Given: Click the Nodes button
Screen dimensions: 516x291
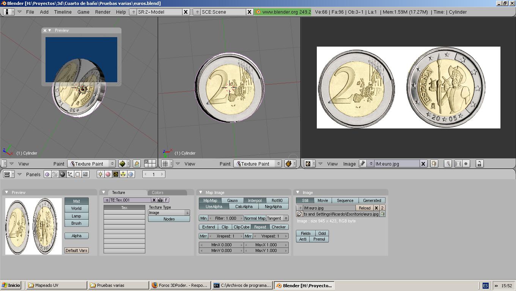Looking at the screenshot, I should coord(169,219).
